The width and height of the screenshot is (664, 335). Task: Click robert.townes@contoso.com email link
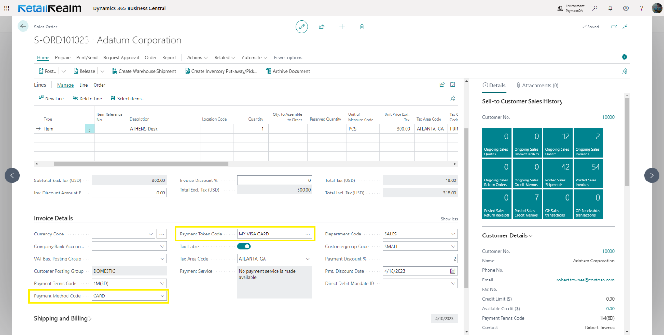[585, 280]
